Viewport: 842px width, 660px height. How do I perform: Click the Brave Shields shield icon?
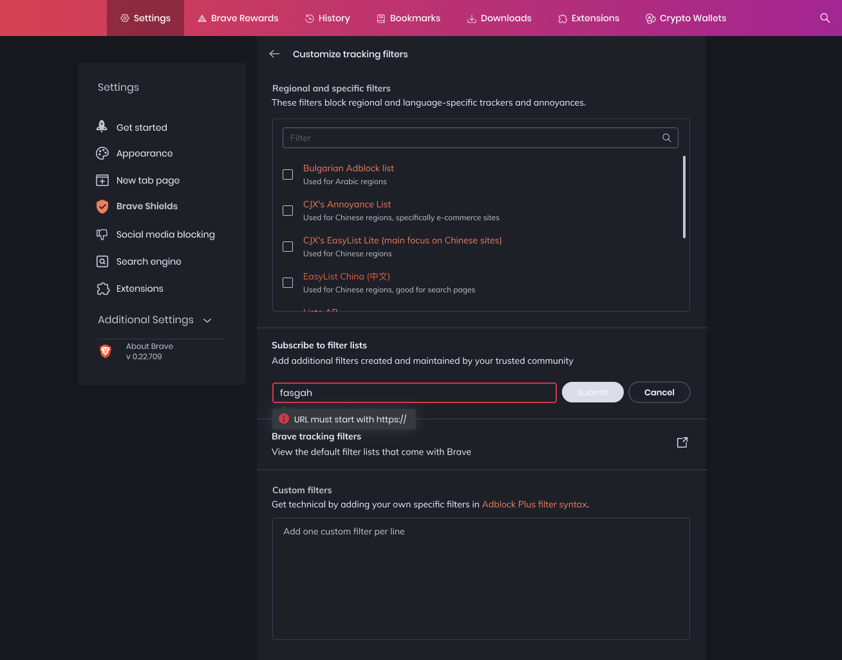102,206
